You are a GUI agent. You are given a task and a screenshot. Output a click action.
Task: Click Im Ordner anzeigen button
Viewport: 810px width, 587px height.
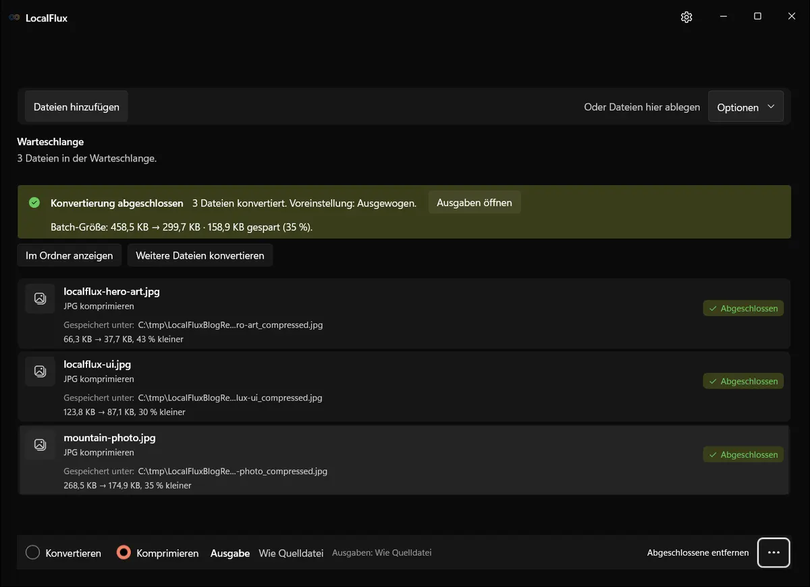[x=70, y=255]
